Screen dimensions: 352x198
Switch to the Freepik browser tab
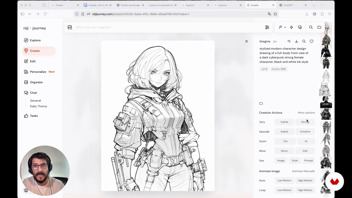tap(98, 5)
